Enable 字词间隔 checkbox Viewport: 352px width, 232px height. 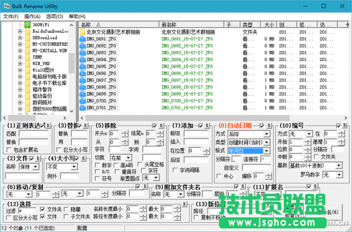tap(175, 170)
